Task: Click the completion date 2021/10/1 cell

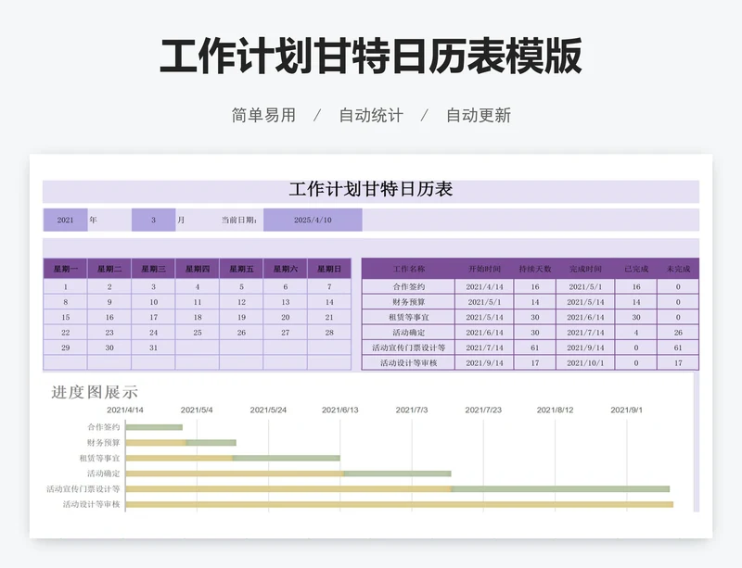Action: click(585, 363)
